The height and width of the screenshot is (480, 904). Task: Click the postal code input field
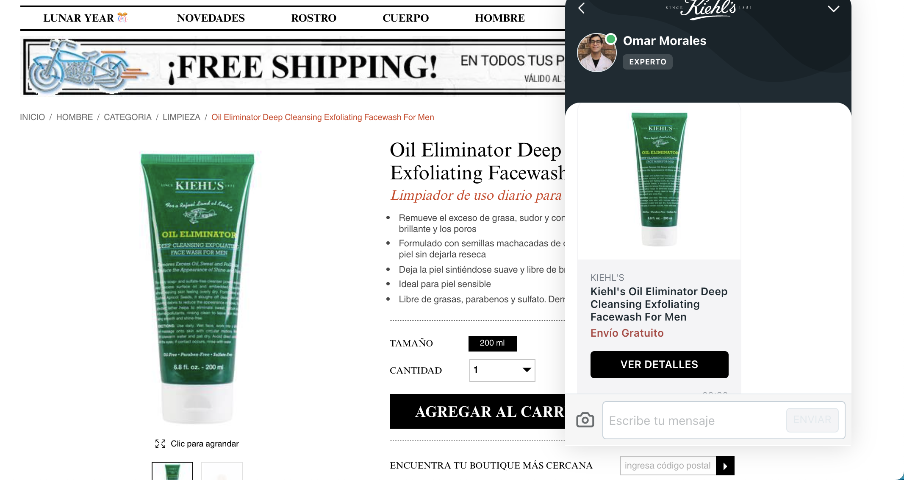pos(668,466)
